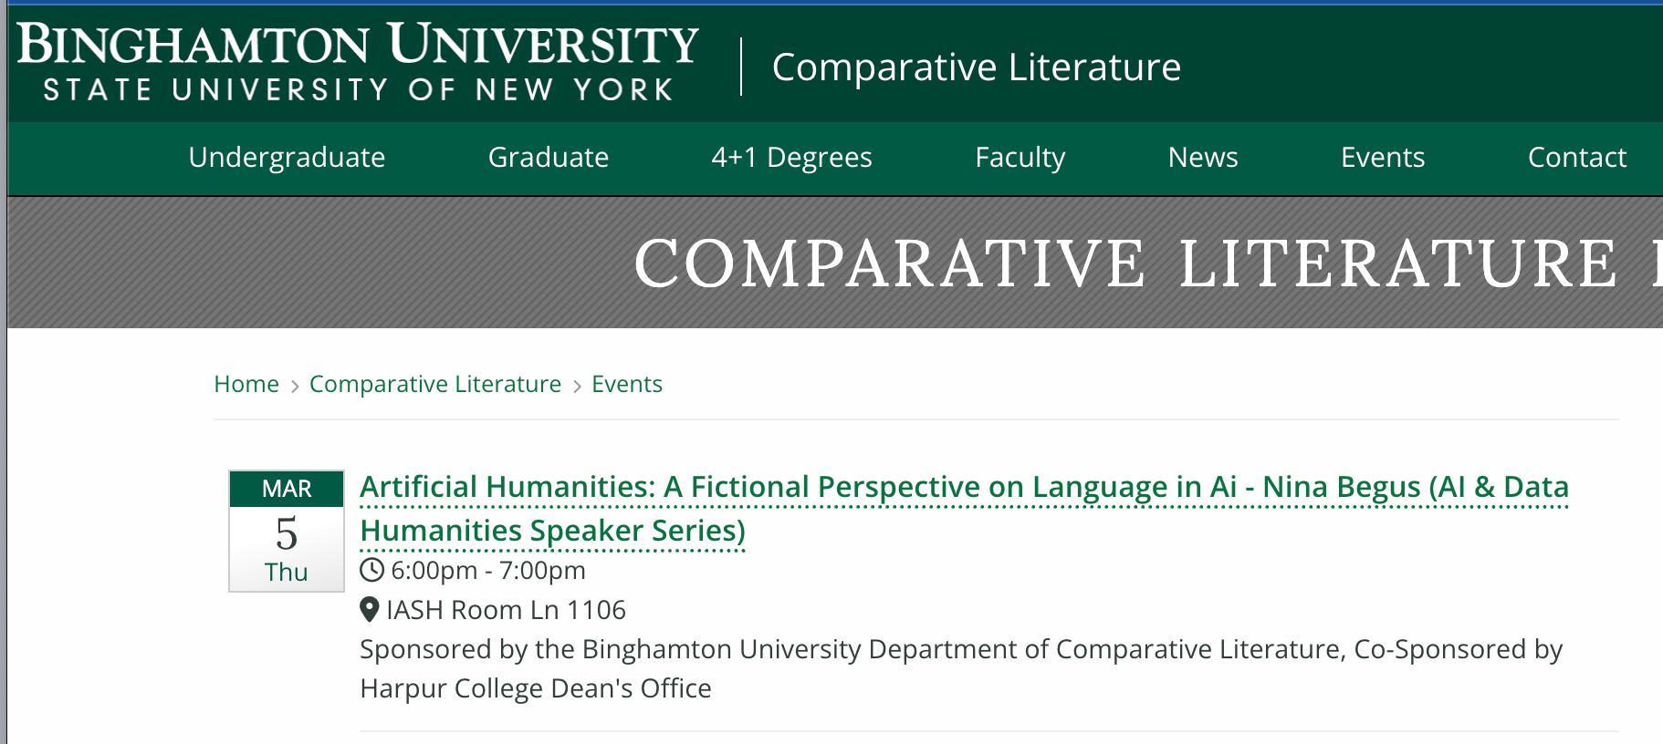
Task: Open the Graduate menu item
Action: click(x=549, y=158)
